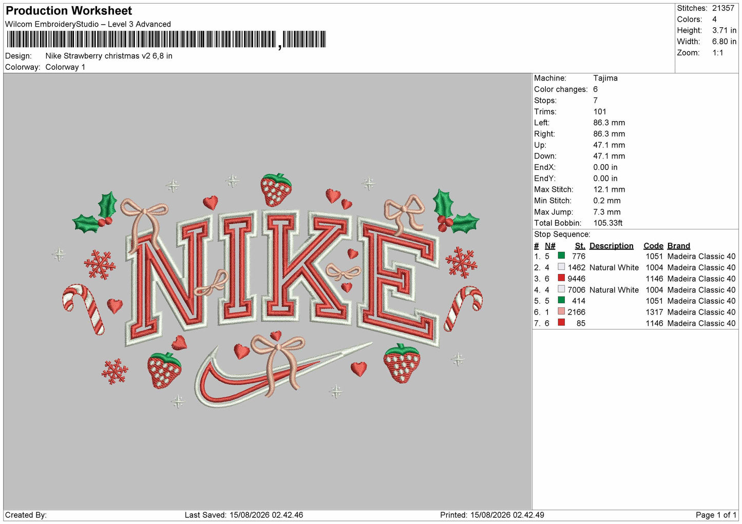Click the white swatch in stop row 4

click(561, 289)
